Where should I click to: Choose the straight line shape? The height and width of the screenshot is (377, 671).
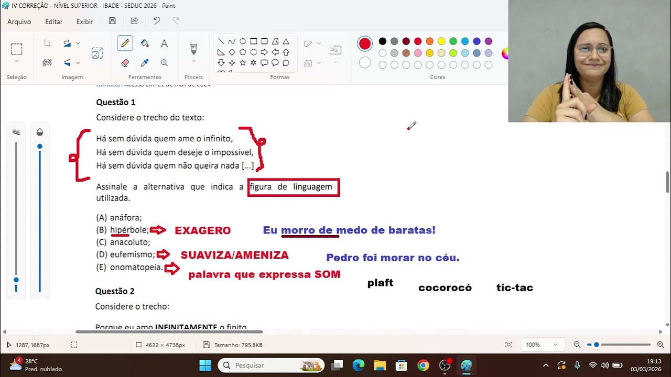click(221, 41)
